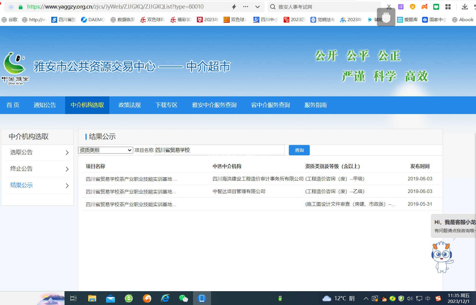The image size is (476, 305).
Task: Click the lightning speed mode icon
Action: coord(234,7)
